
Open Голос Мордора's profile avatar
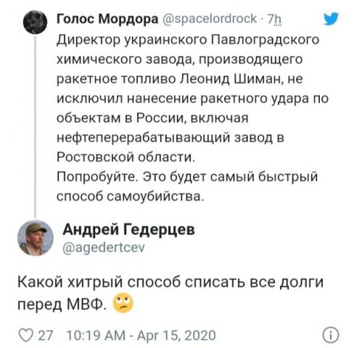point(35,22)
